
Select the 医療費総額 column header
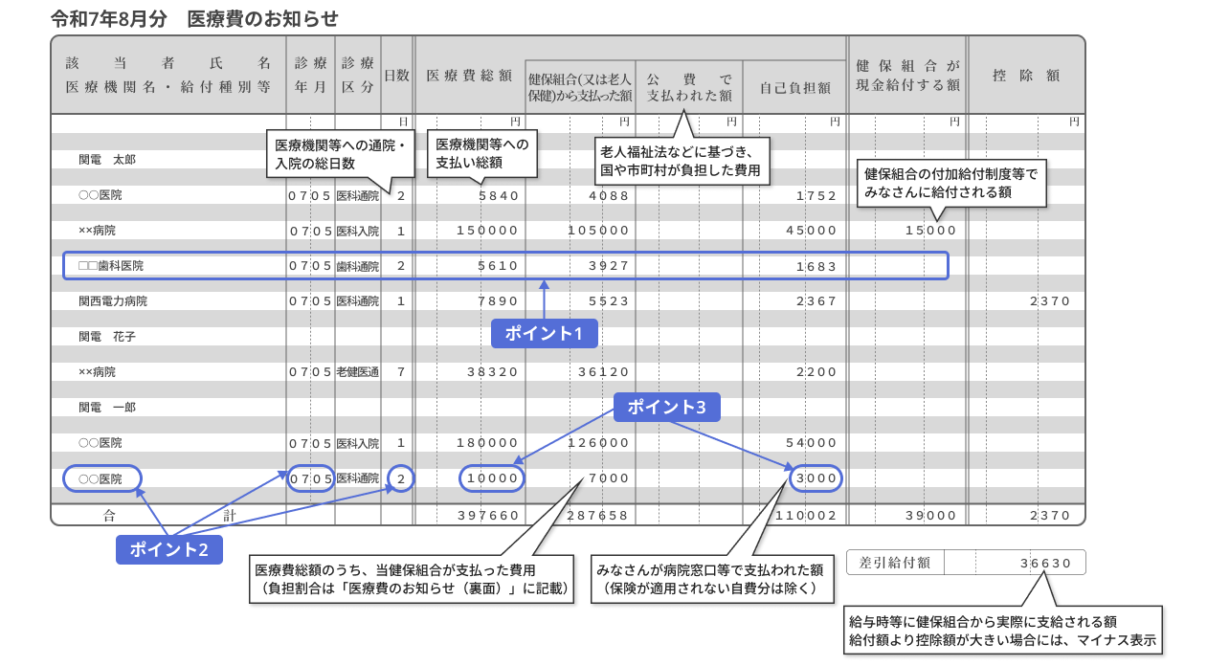point(469,76)
